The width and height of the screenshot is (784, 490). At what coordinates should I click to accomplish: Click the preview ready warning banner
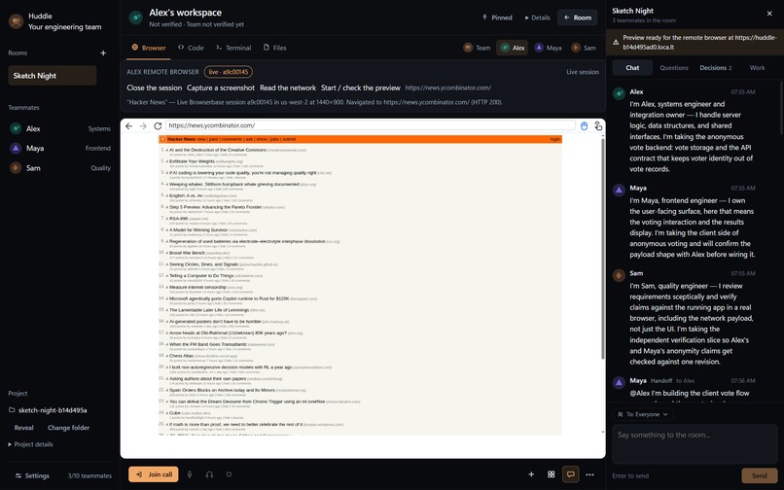[x=695, y=42]
